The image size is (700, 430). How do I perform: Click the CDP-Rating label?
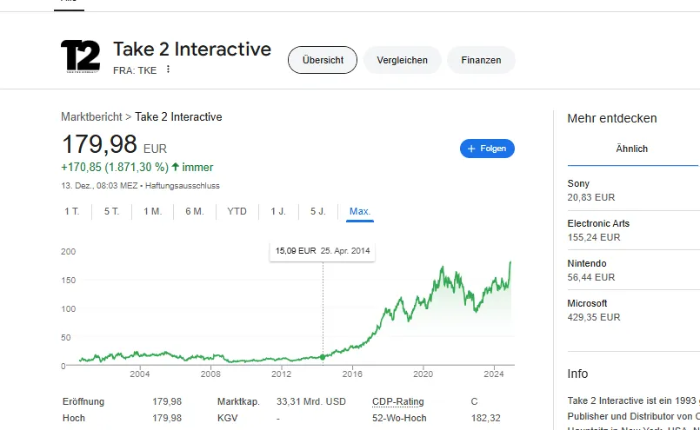click(x=397, y=401)
